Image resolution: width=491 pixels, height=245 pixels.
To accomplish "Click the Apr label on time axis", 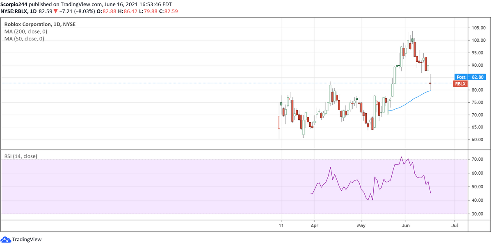I will (314, 225).
